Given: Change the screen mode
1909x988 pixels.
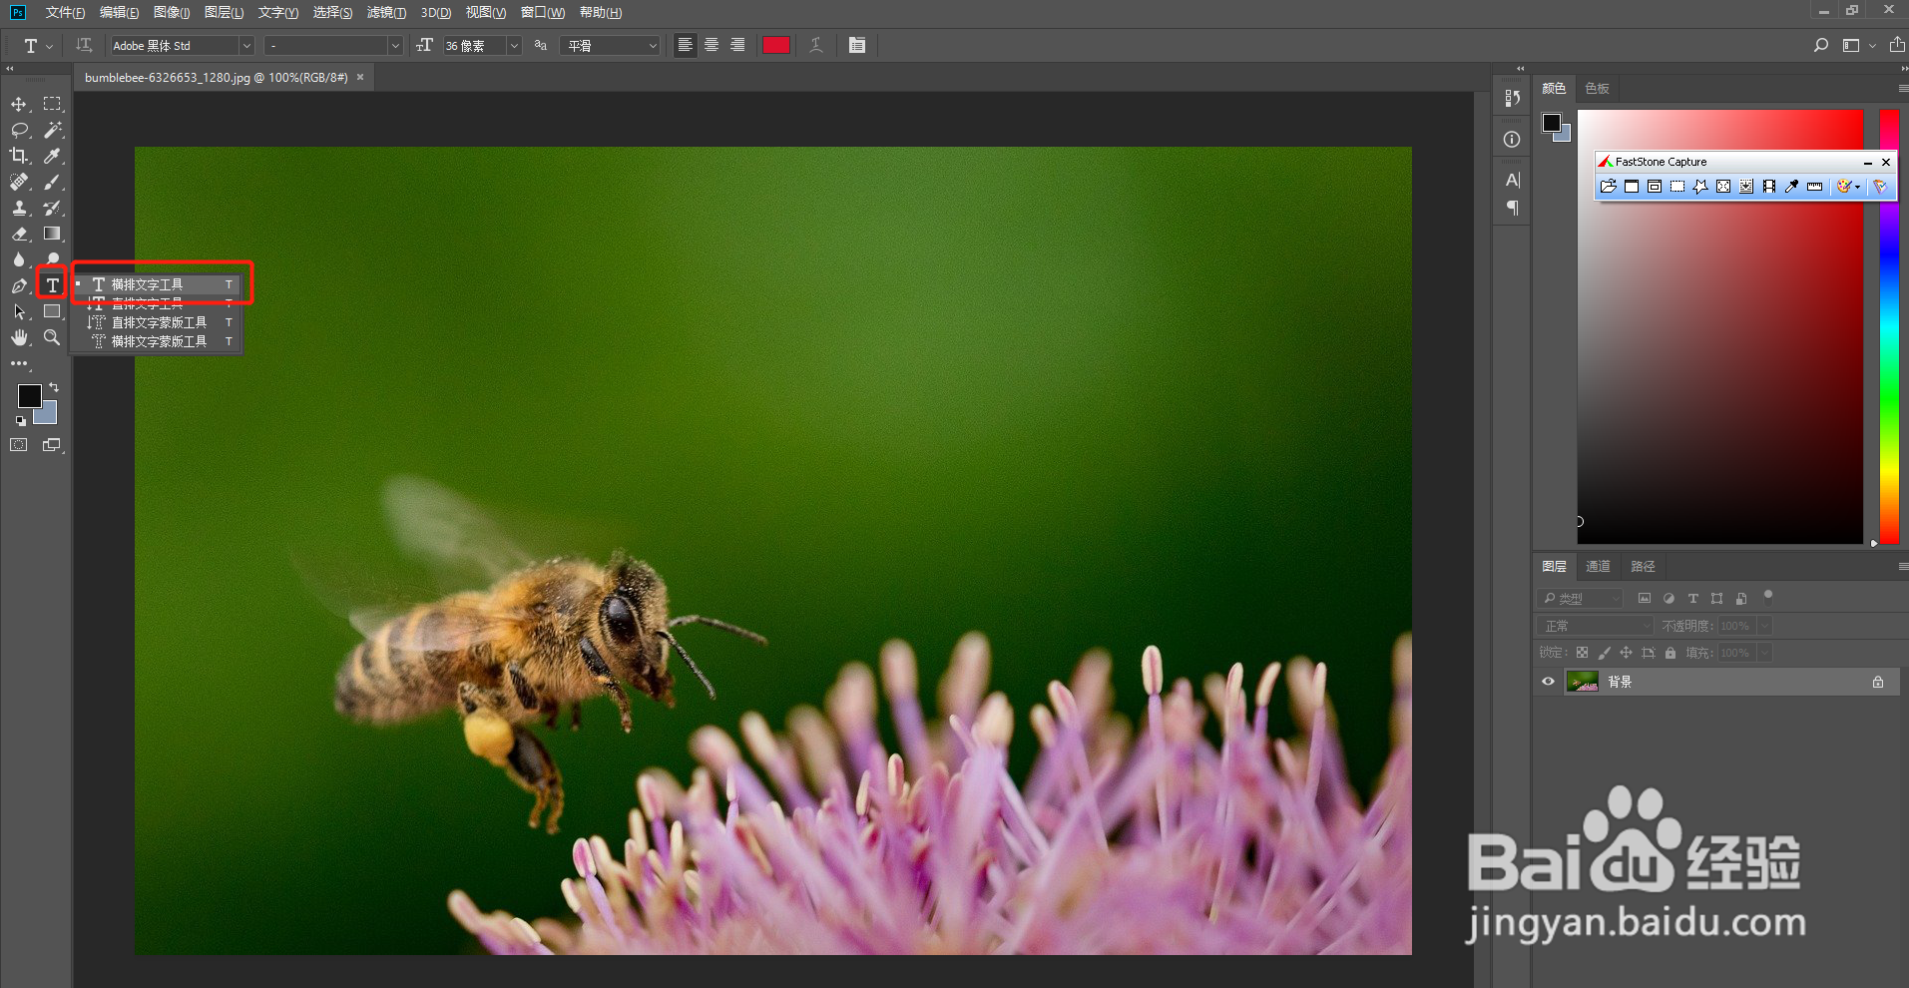Looking at the screenshot, I should click(x=52, y=445).
